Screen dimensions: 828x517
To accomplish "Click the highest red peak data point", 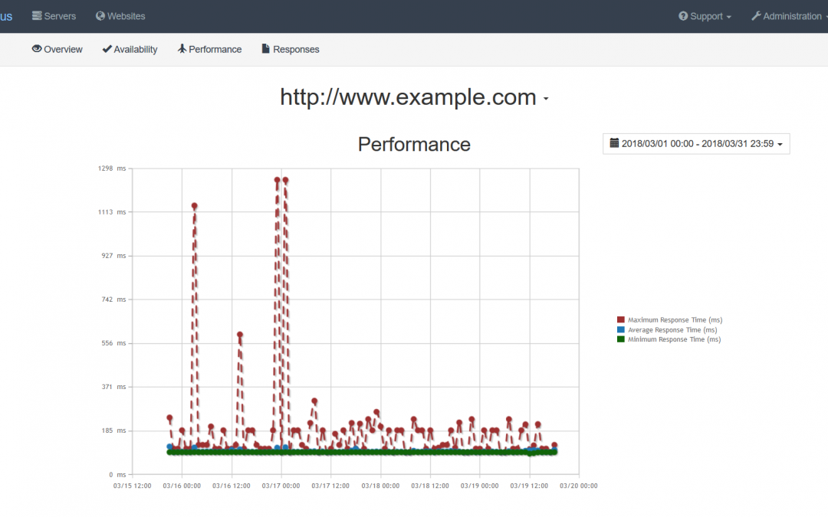I will click(277, 180).
